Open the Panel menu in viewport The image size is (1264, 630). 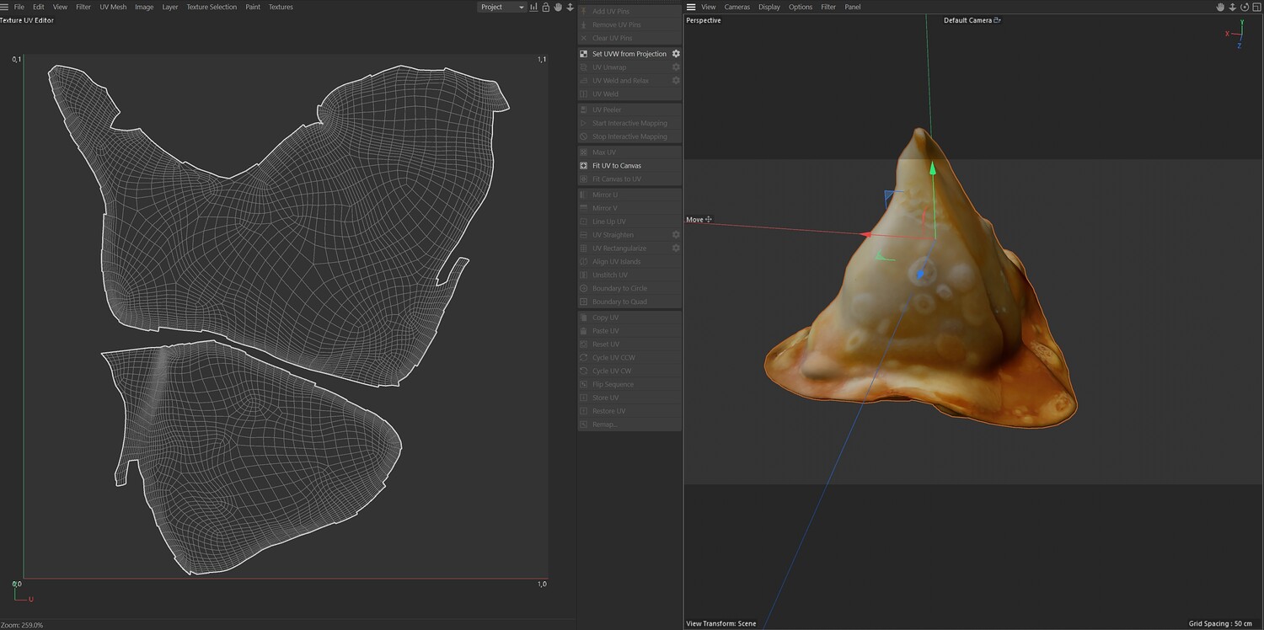(853, 7)
